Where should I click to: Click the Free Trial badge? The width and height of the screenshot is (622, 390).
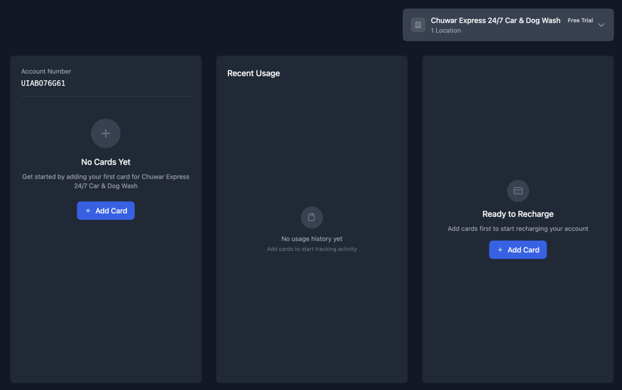point(580,21)
